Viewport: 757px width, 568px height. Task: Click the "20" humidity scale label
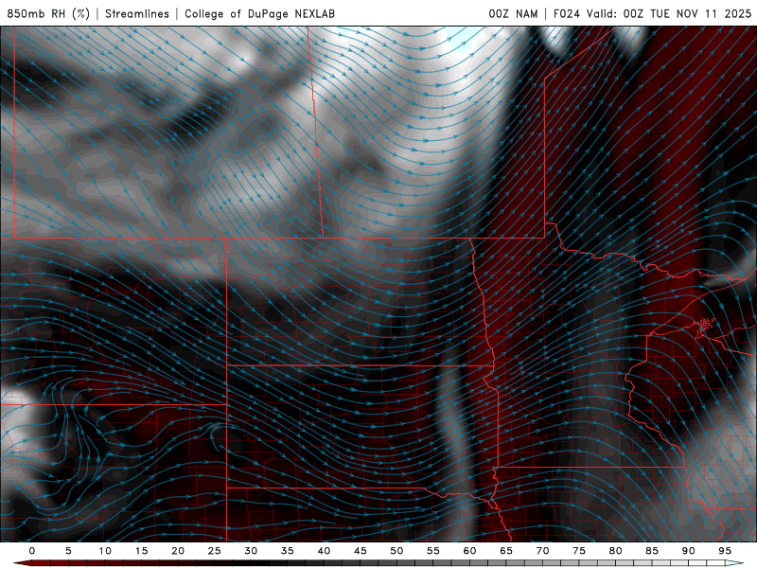(178, 551)
